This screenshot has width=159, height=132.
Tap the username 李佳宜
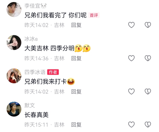[32, 6]
